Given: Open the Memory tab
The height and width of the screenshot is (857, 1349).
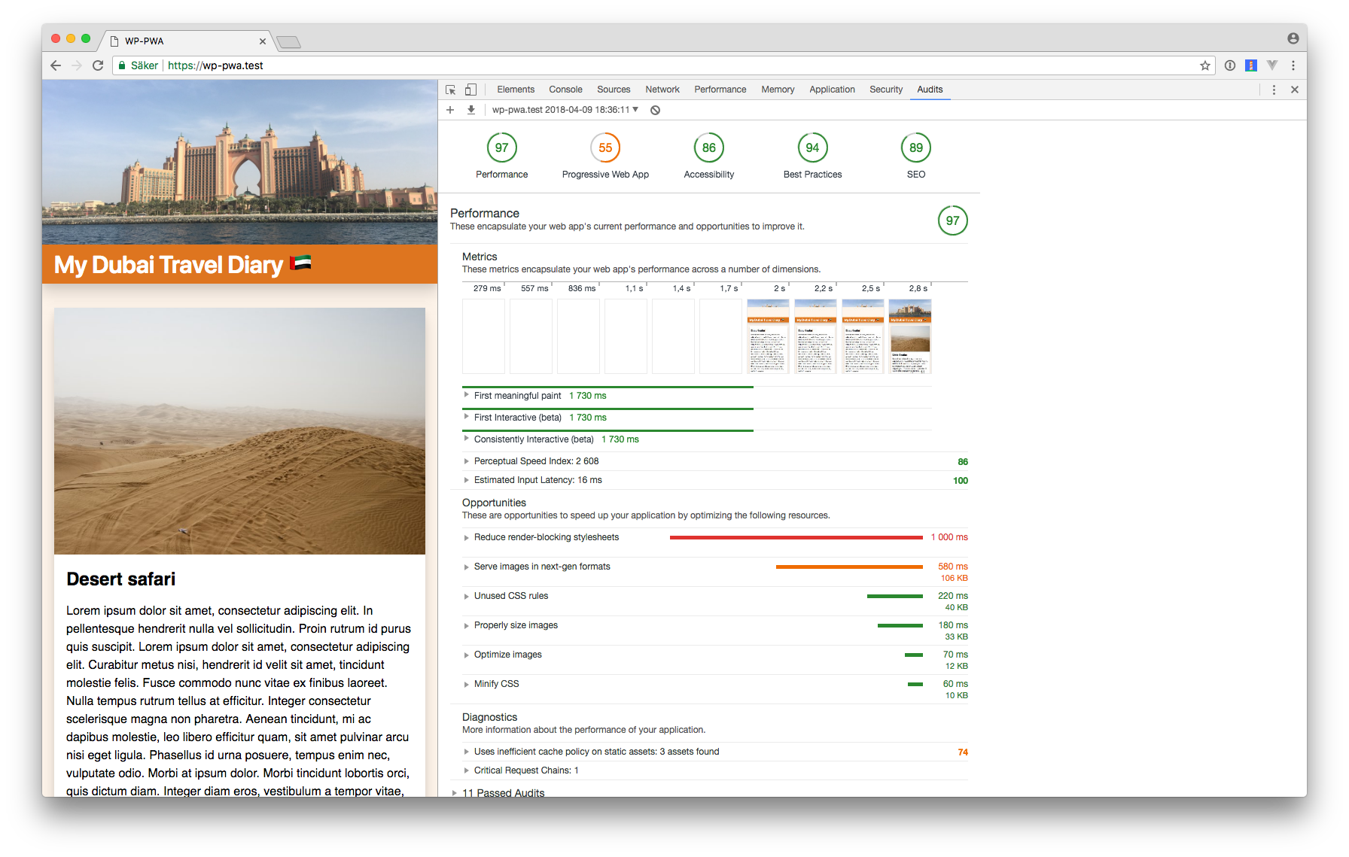Looking at the screenshot, I should point(778,90).
